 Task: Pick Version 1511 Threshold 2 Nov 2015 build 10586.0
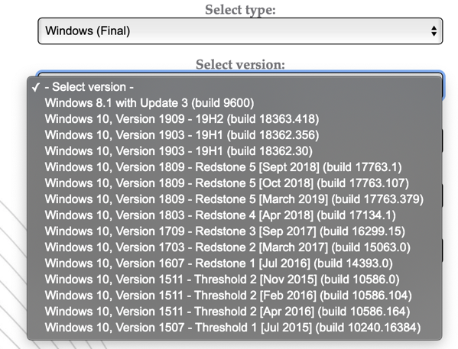click(x=235, y=280)
